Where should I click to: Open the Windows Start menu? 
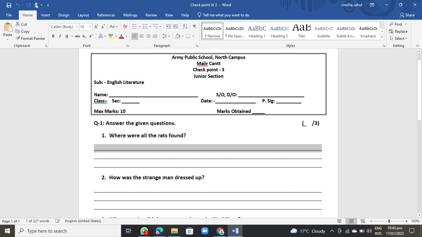7,231
